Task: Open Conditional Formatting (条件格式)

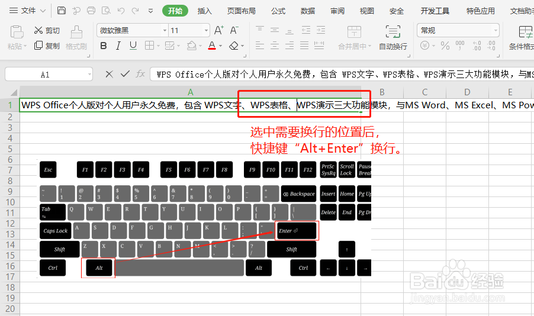Action: pyautogui.click(x=522, y=38)
